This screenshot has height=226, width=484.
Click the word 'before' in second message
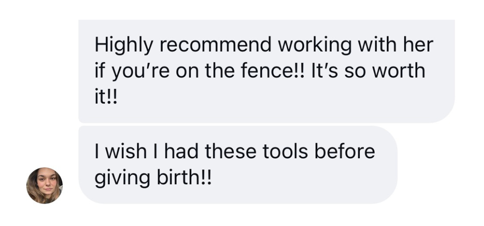pos(345,151)
